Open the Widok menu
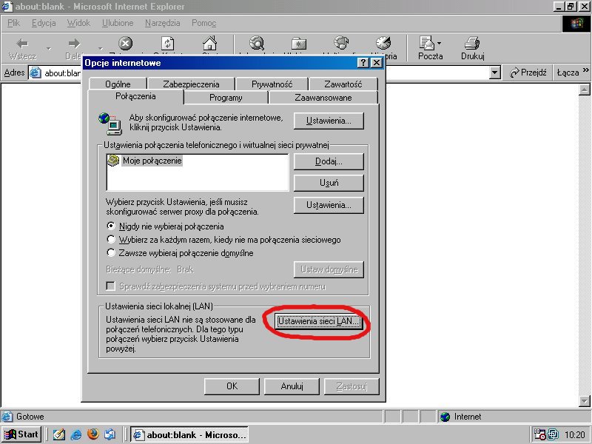This screenshot has height=444, width=592. (x=78, y=23)
